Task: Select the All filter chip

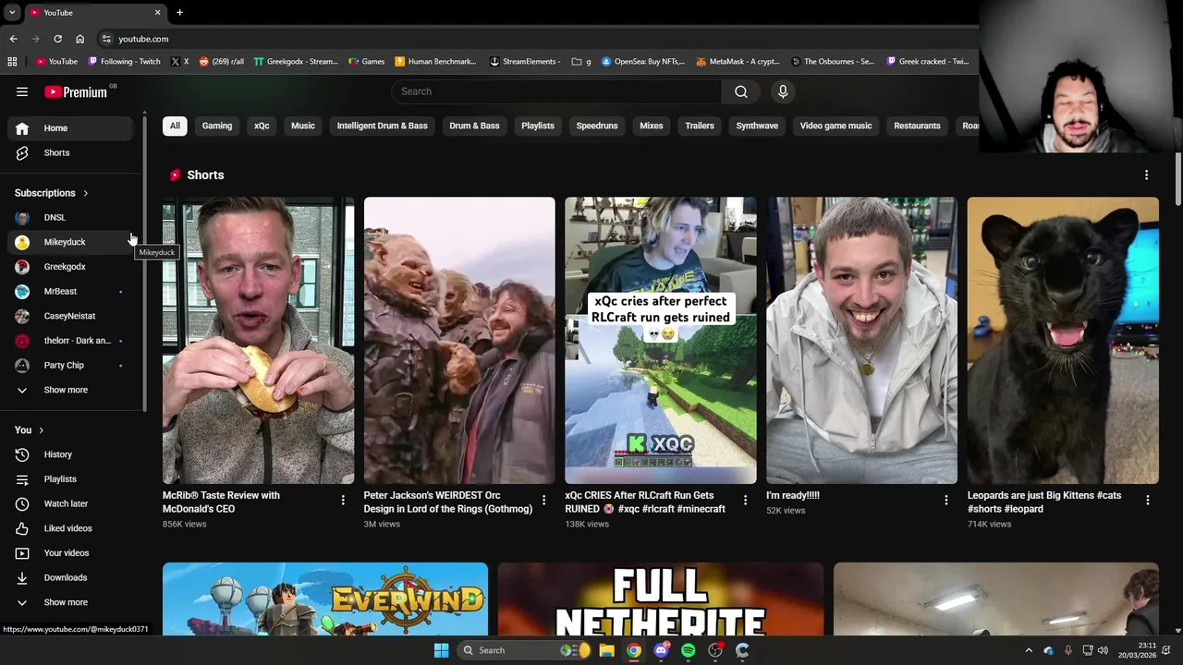Action: click(175, 126)
